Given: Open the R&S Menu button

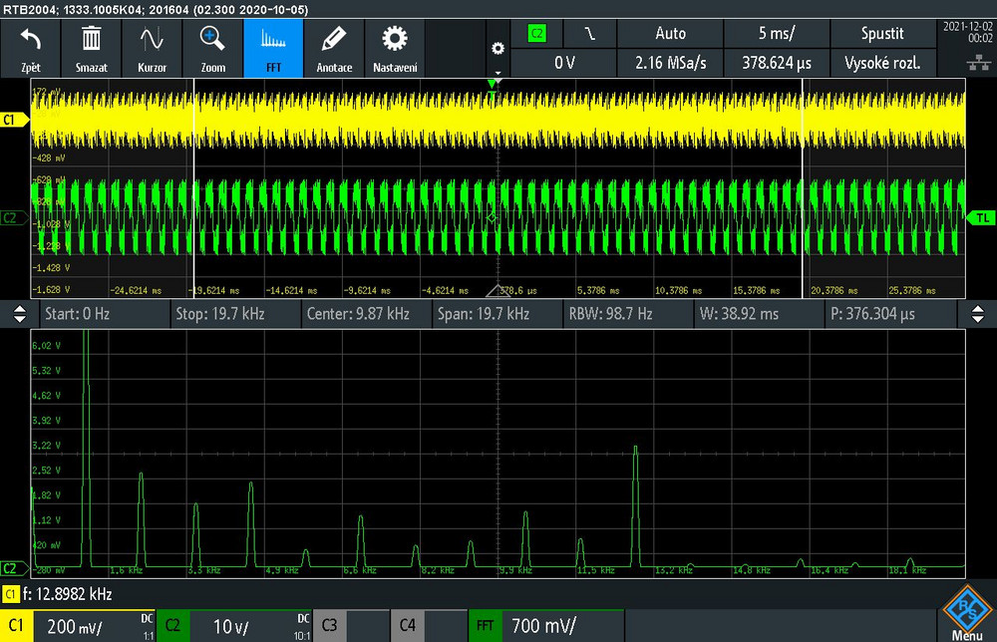Looking at the screenshot, I should click(x=967, y=613).
